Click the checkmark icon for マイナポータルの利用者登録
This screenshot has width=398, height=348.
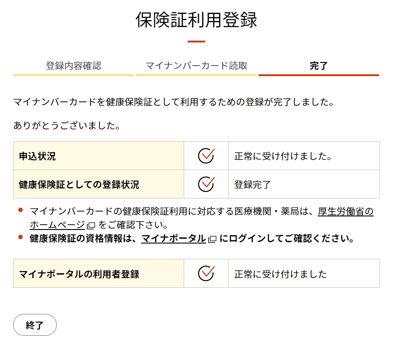[x=206, y=273]
